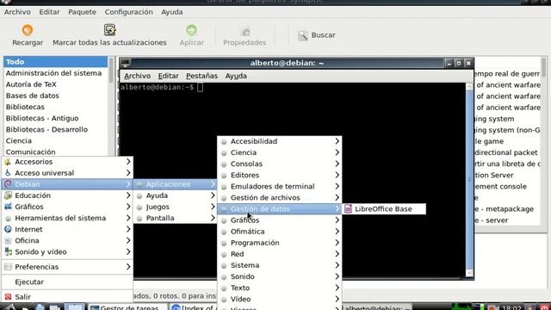Open the Pestañas menu in terminal

pyautogui.click(x=201, y=76)
